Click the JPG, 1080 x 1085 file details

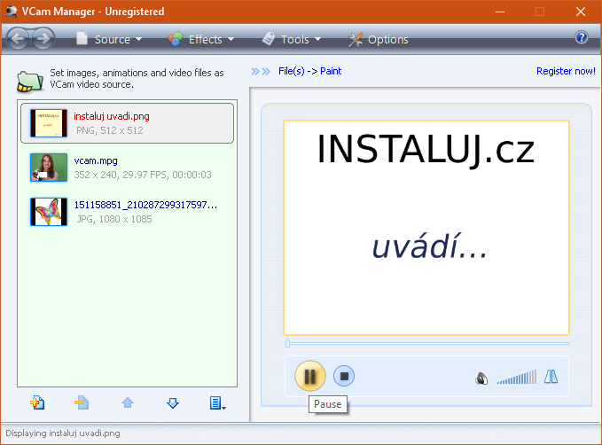click(114, 219)
